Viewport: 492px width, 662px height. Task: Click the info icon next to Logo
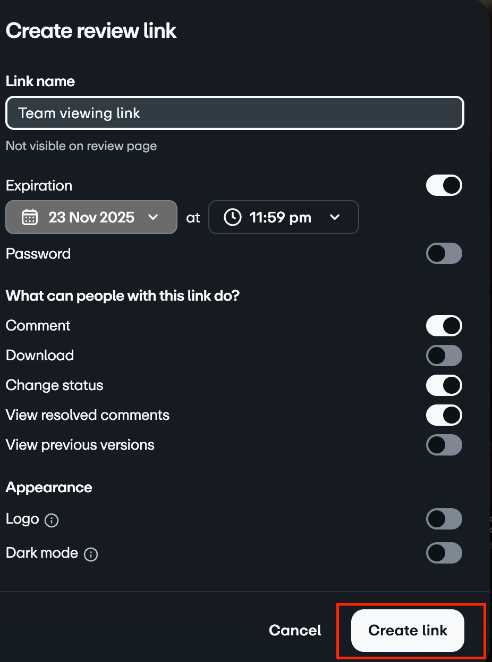click(x=52, y=520)
